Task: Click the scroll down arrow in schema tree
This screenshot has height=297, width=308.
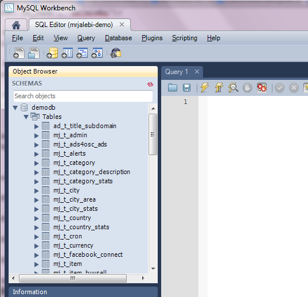Action: 153,268
